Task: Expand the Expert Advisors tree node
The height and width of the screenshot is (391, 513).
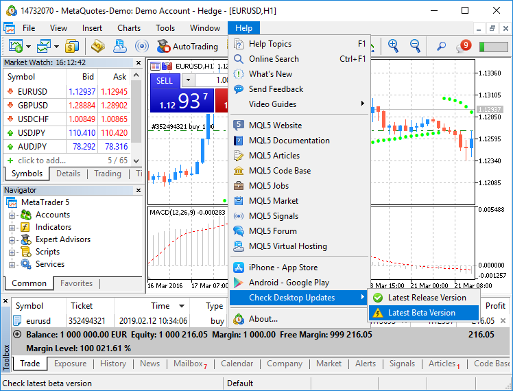Action: coord(12,241)
